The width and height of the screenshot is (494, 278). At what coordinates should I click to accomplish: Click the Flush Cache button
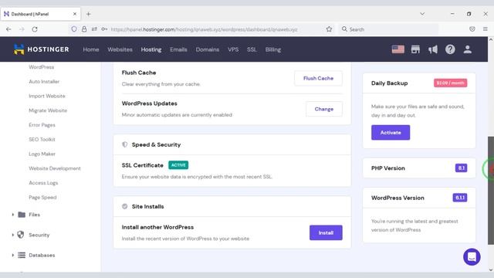318,78
